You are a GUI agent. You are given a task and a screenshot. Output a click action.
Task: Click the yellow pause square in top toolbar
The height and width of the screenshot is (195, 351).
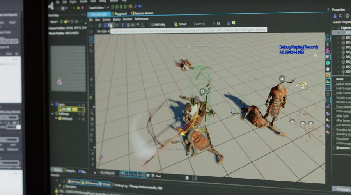coord(78,8)
